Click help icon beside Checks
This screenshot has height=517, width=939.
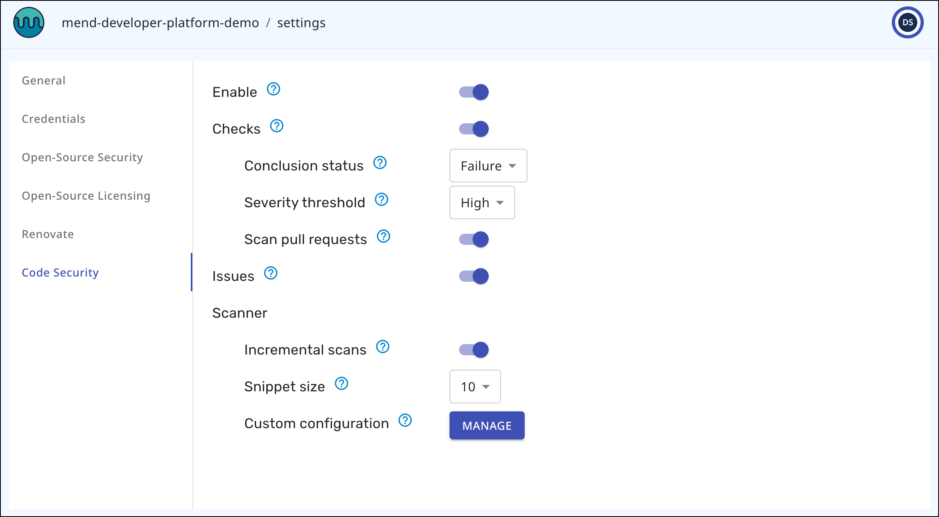[x=277, y=126]
